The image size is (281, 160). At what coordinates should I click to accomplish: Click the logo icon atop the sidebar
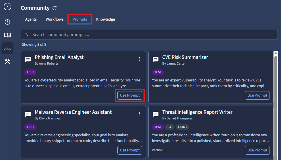click(7, 7)
